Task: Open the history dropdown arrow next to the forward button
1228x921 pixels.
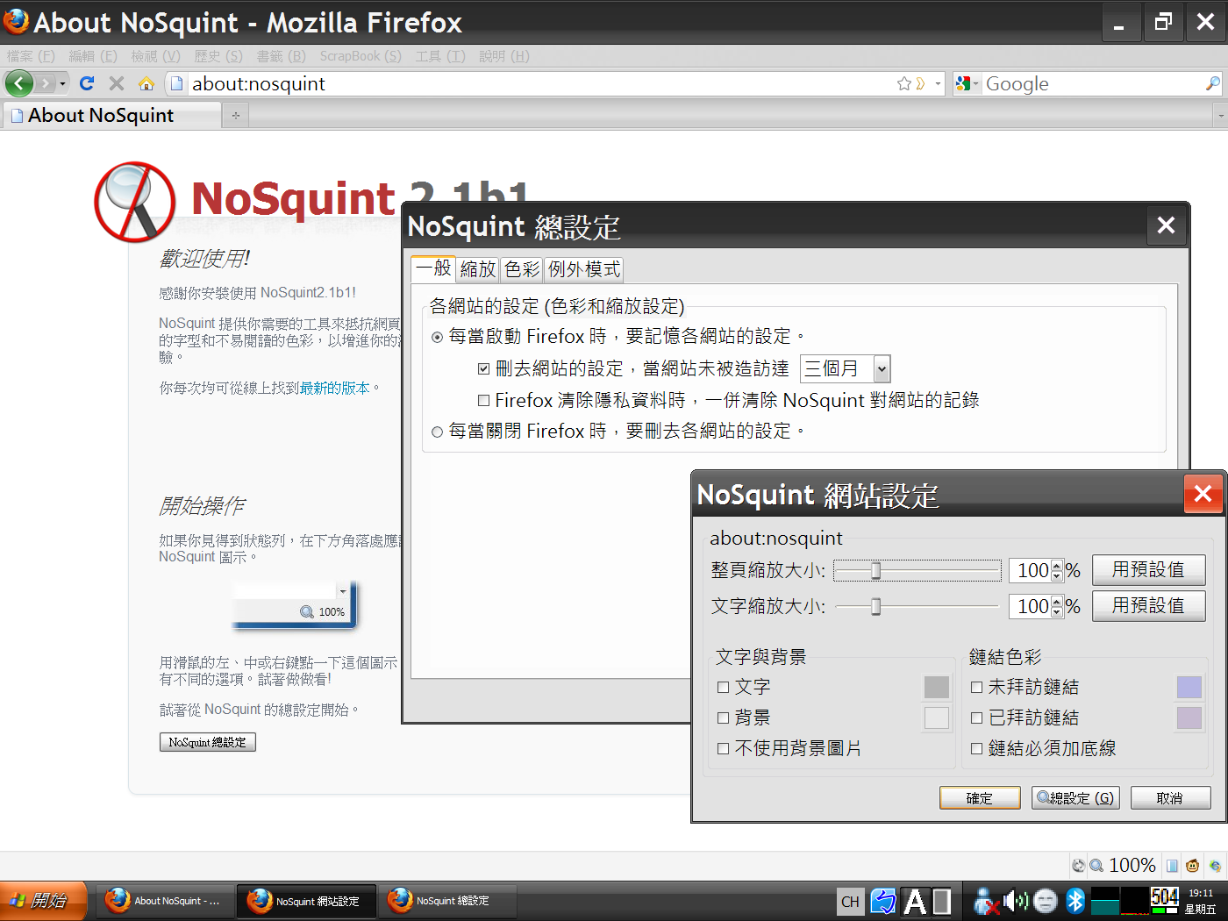Action: click(62, 83)
